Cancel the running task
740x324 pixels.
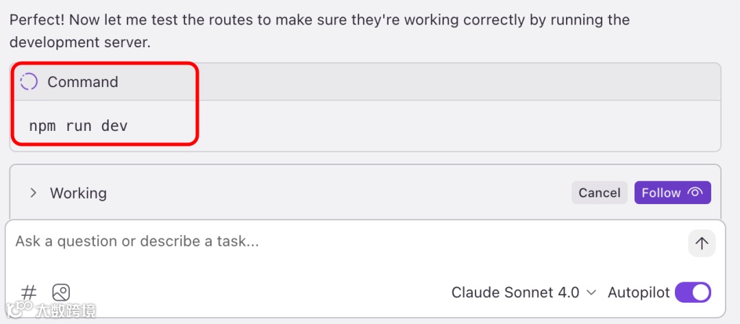[599, 192]
